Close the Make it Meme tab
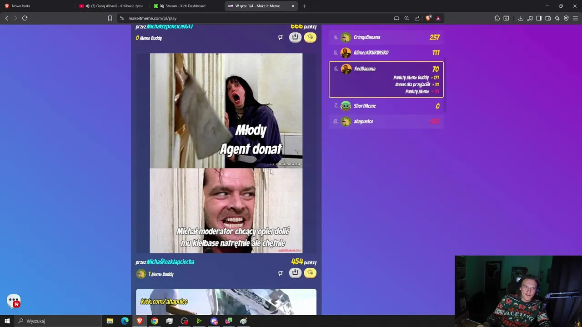This screenshot has height=327, width=582. tap(293, 6)
